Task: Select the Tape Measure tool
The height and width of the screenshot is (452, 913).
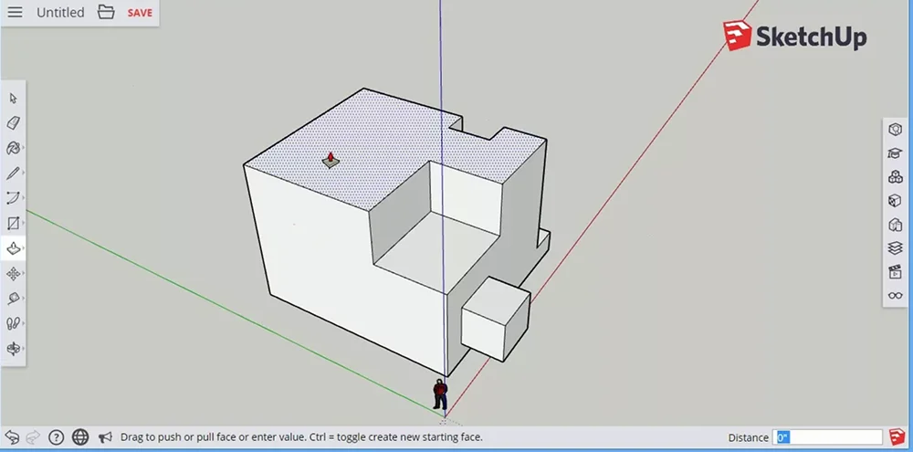Action: pyautogui.click(x=13, y=299)
